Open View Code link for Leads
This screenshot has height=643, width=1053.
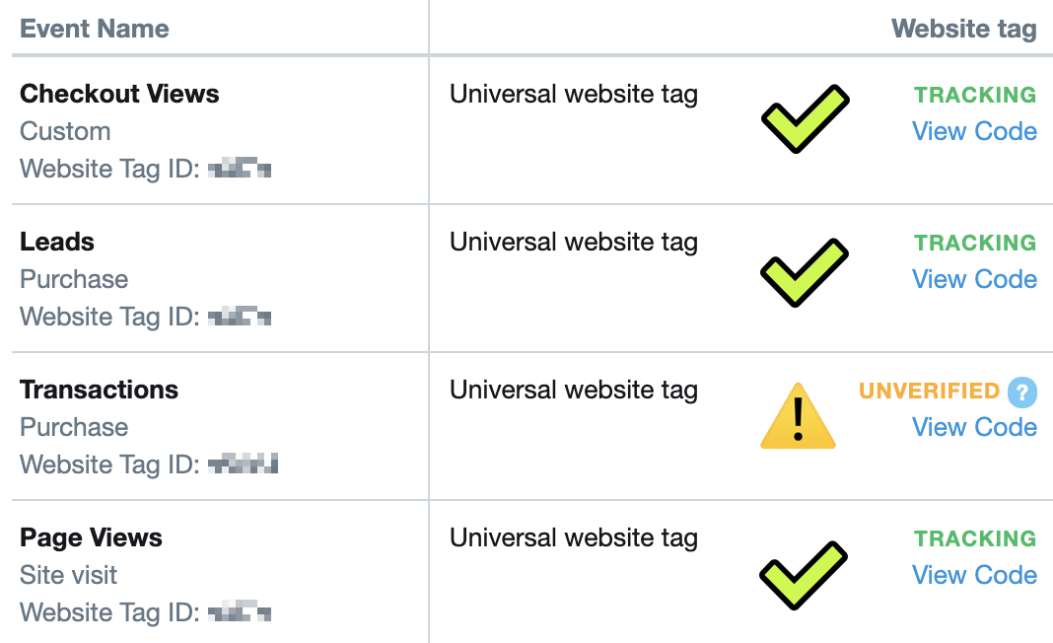(974, 279)
